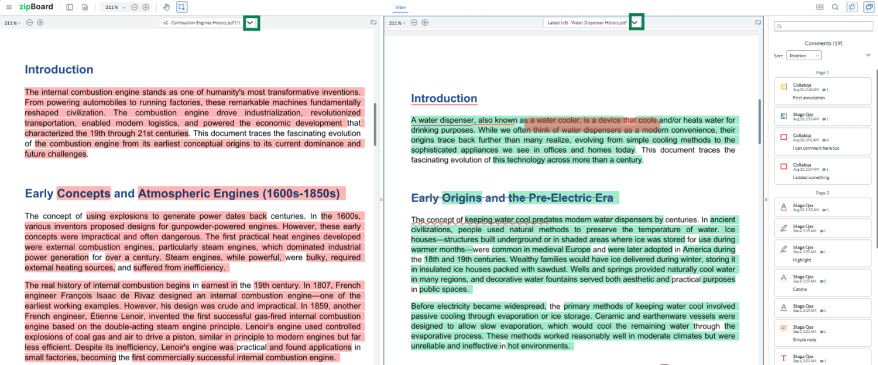Switch to the View tab
The width and height of the screenshot is (878, 365).
coord(400,8)
